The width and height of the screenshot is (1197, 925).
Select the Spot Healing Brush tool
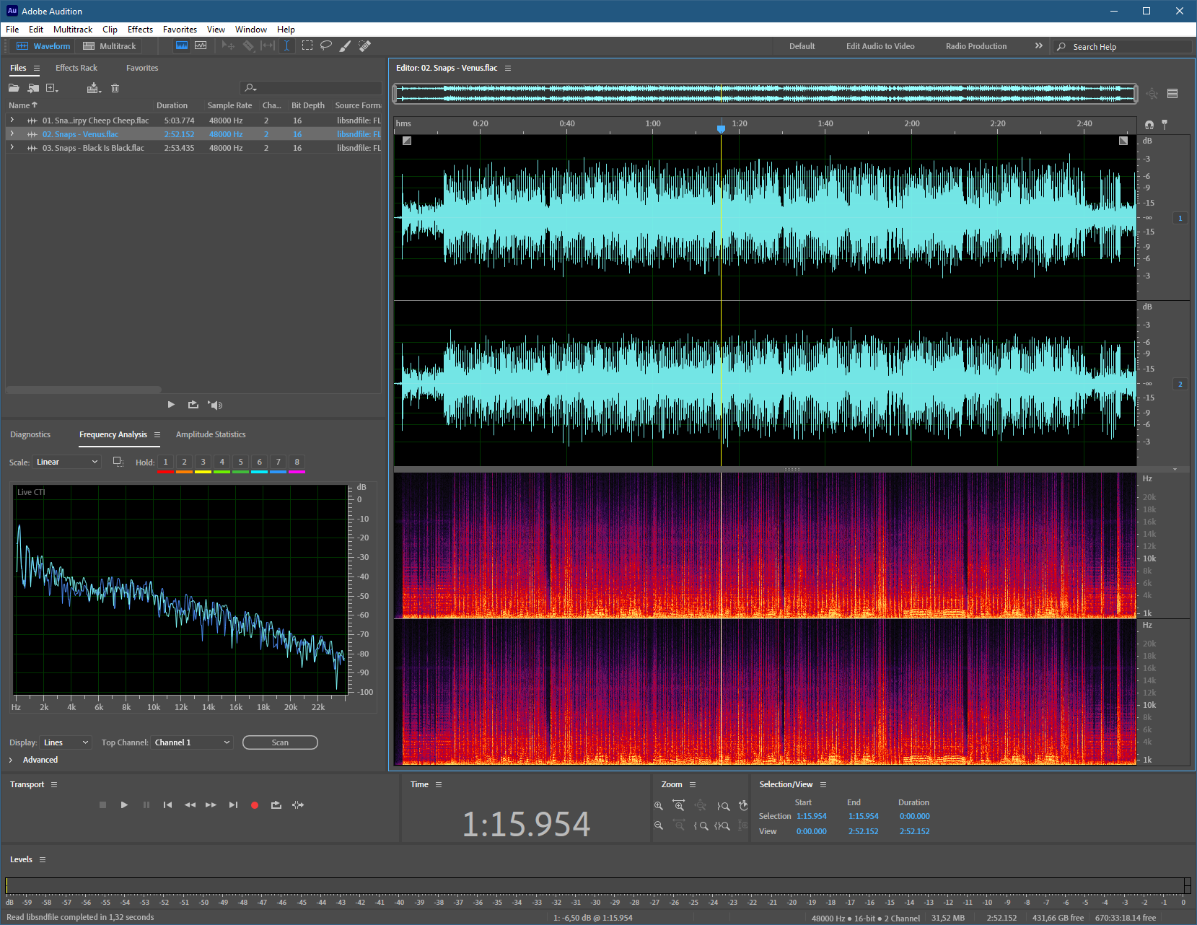click(365, 45)
